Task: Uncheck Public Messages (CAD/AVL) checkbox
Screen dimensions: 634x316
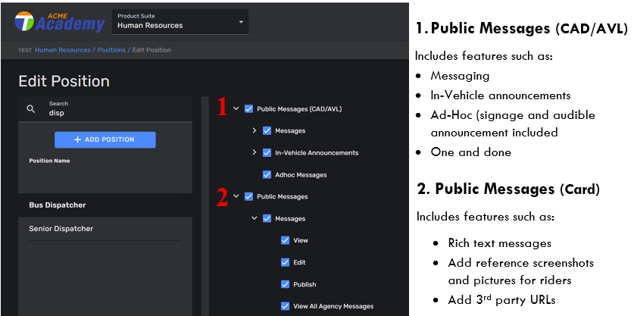Action: [x=248, y=108]
